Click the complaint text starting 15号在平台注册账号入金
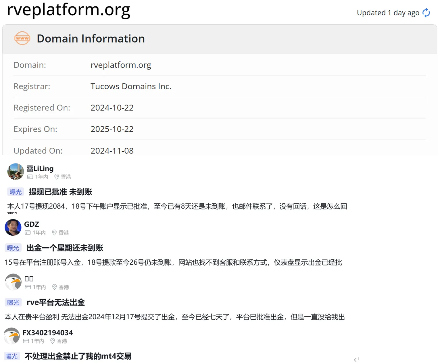This screenshot has height=364, width=438. (x=173, y=262)
